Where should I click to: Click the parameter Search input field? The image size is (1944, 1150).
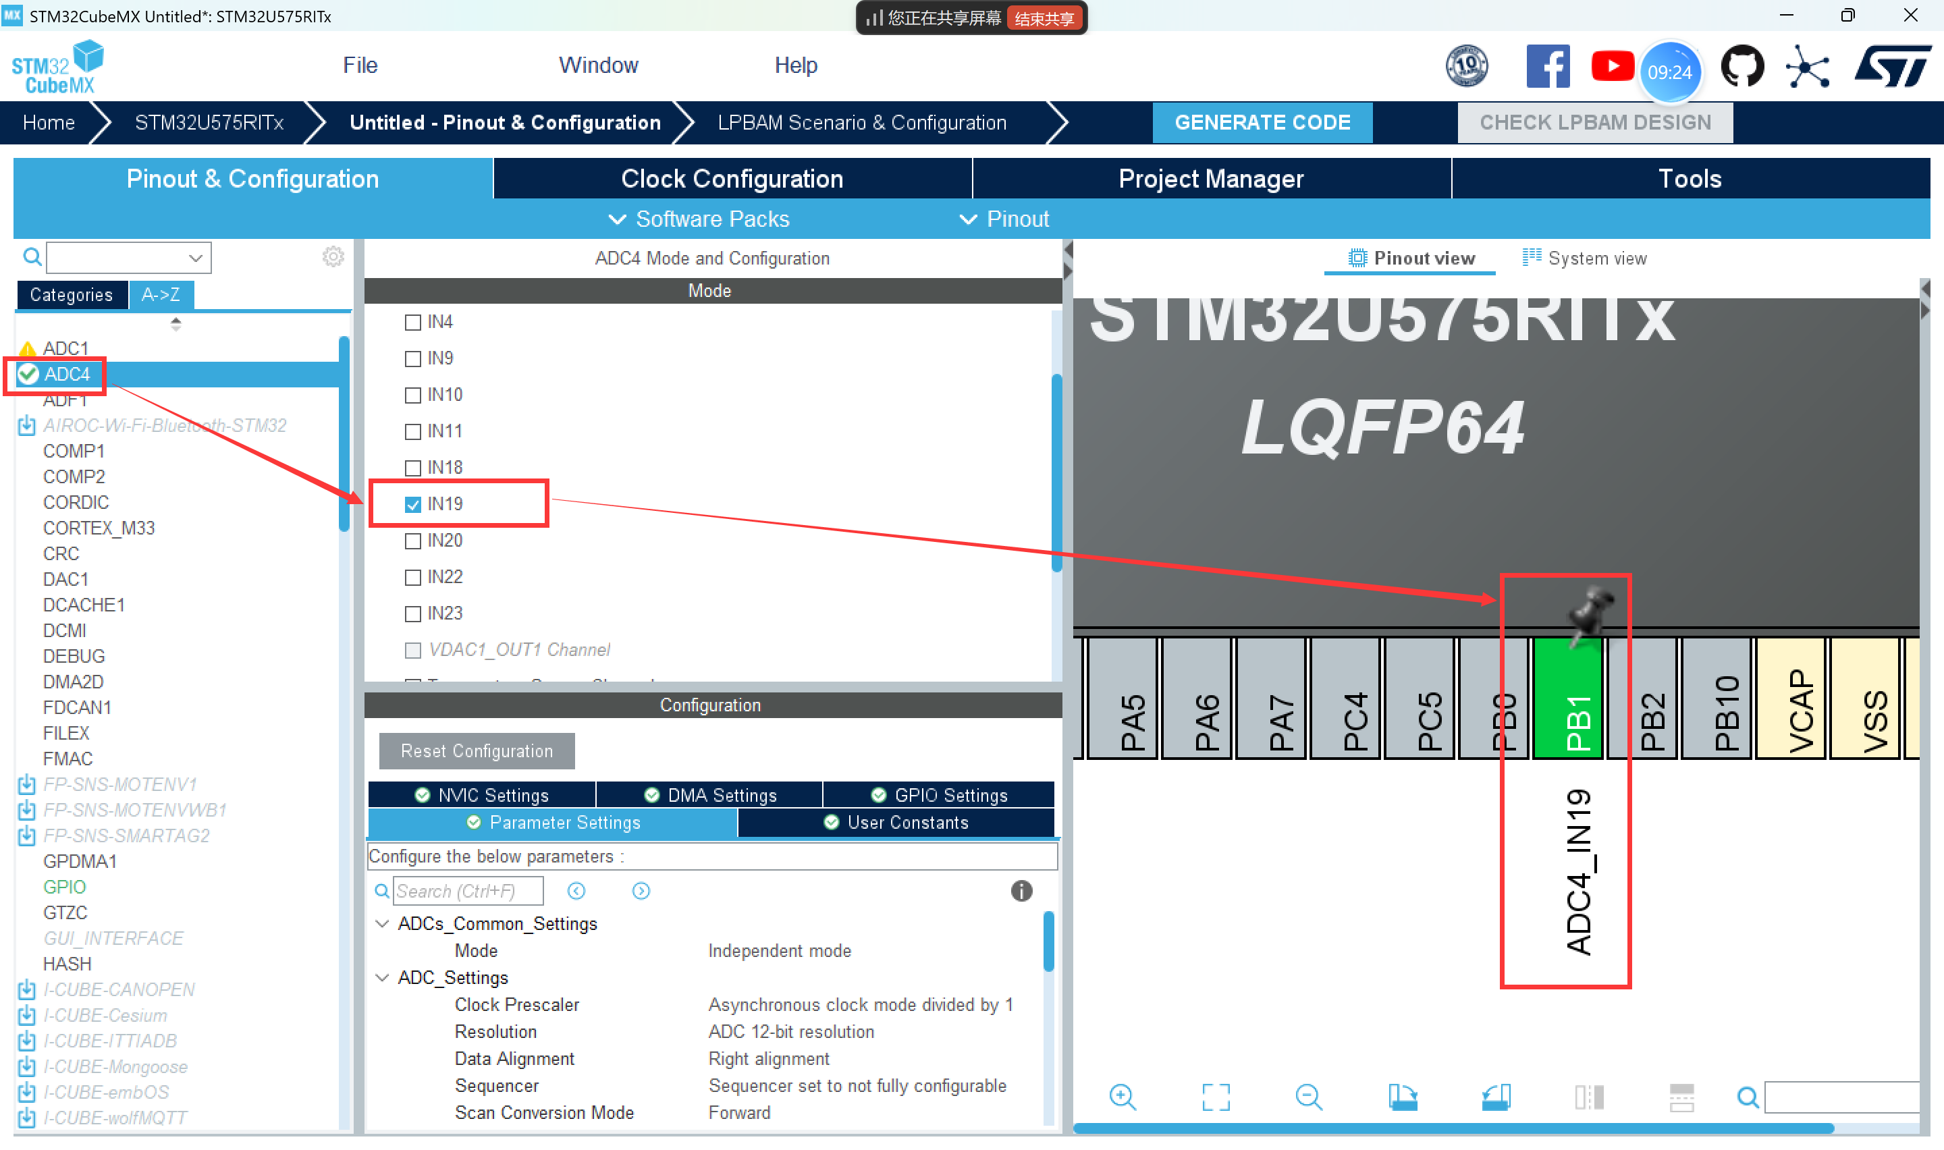(467, 891)
